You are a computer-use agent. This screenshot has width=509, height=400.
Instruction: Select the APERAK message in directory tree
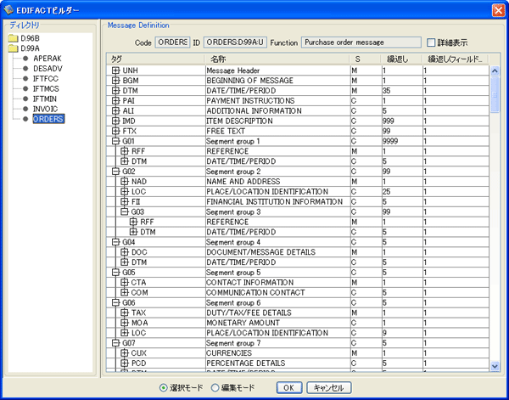pos(47,59)
